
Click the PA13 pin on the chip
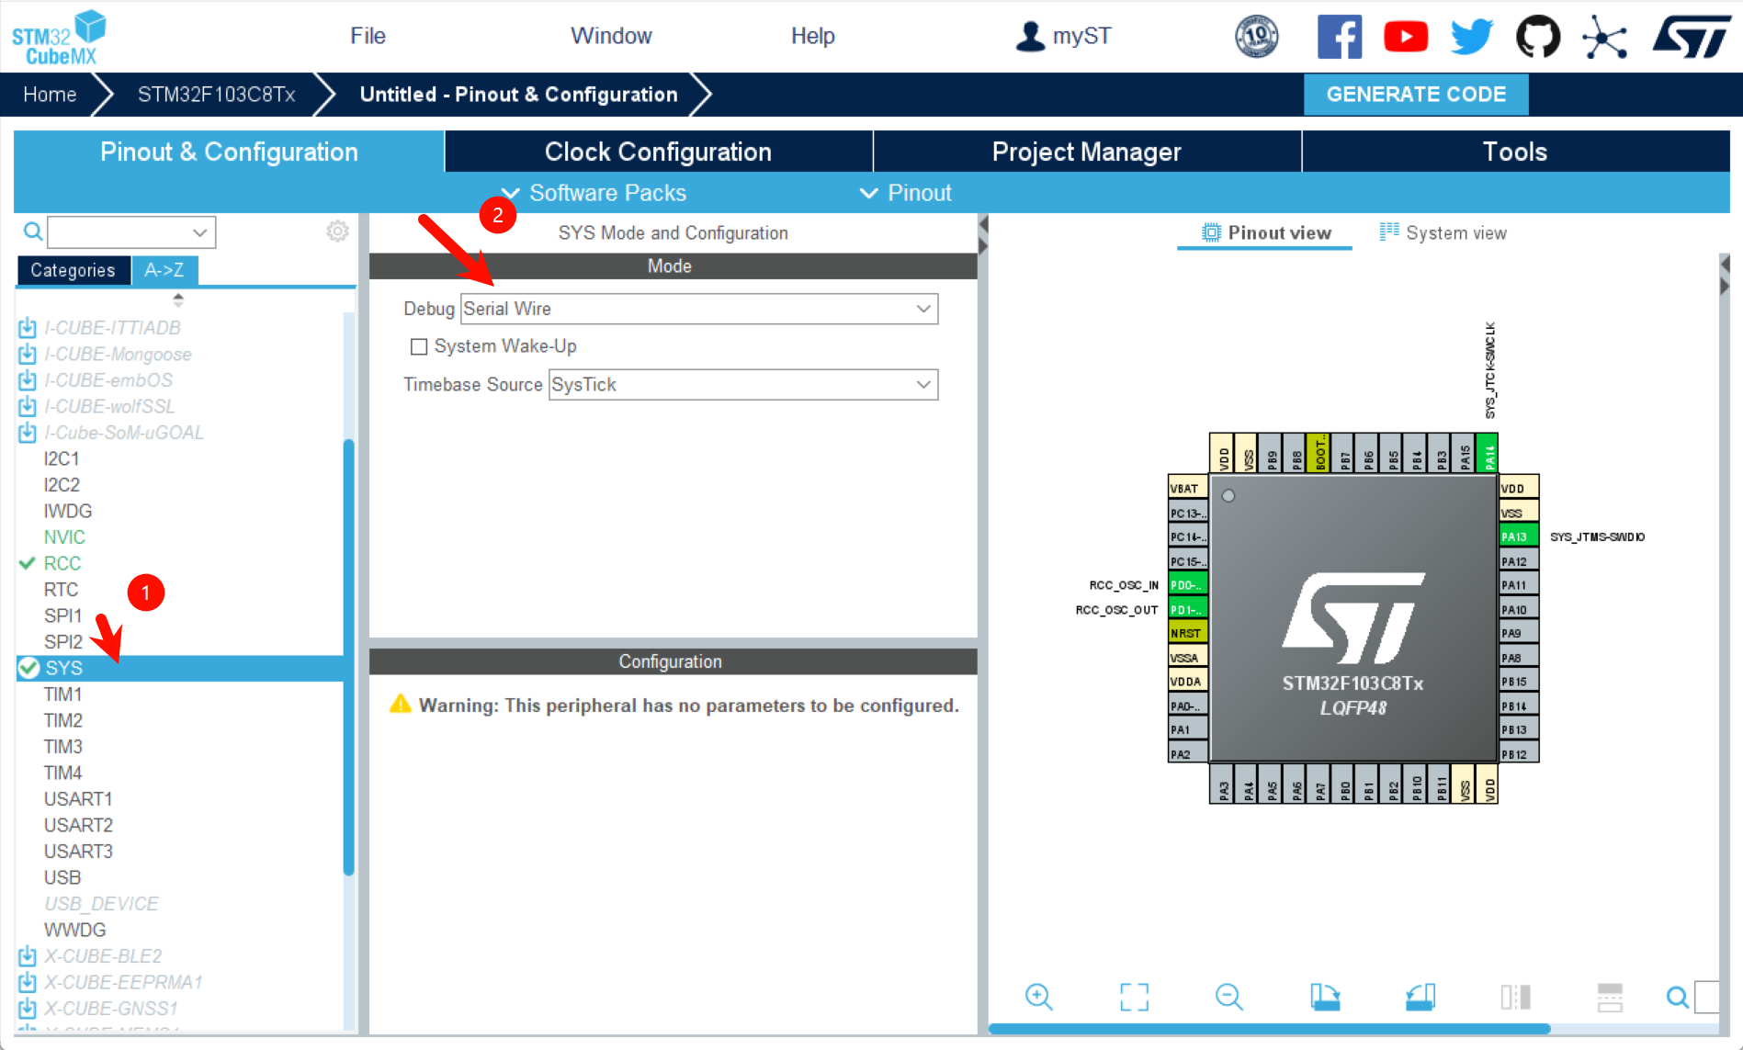tap(1518, 536)
